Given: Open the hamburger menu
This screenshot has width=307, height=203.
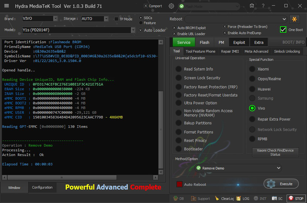Looking at the screenshot, I should point(7,6).
